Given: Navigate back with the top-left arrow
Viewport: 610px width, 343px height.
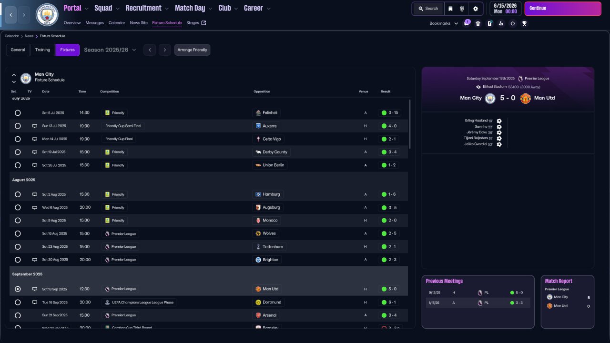Looking at the screenshot, I should pyautogui.click(x=10, y=15).
